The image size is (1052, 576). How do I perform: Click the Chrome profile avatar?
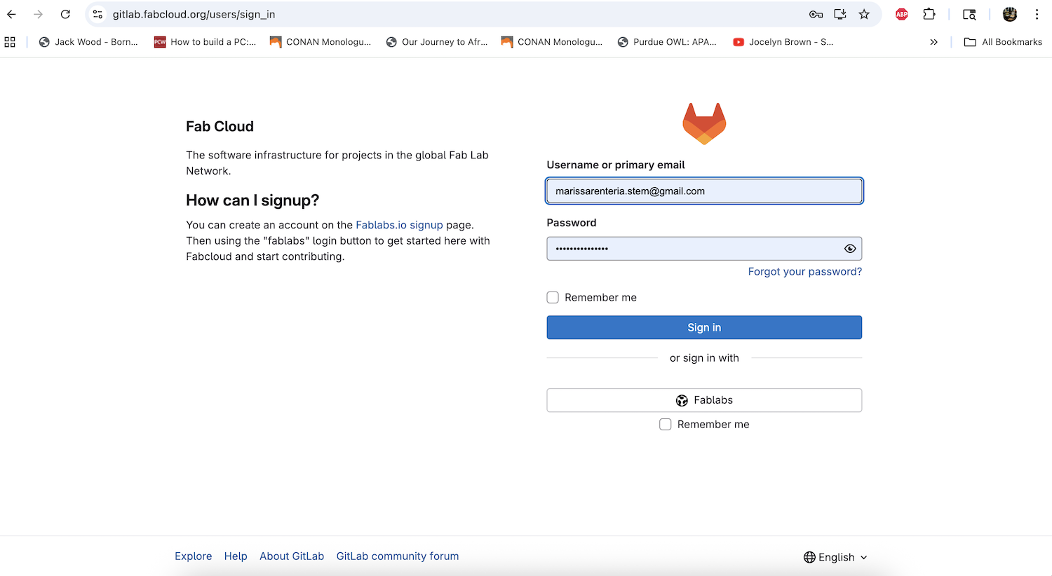click(1010, 14)
